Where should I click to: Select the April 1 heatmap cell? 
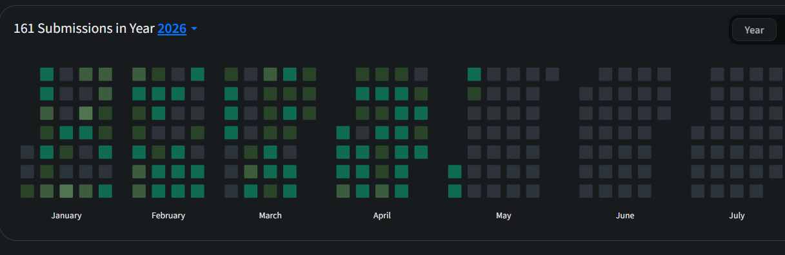click(x=343, y=133)
